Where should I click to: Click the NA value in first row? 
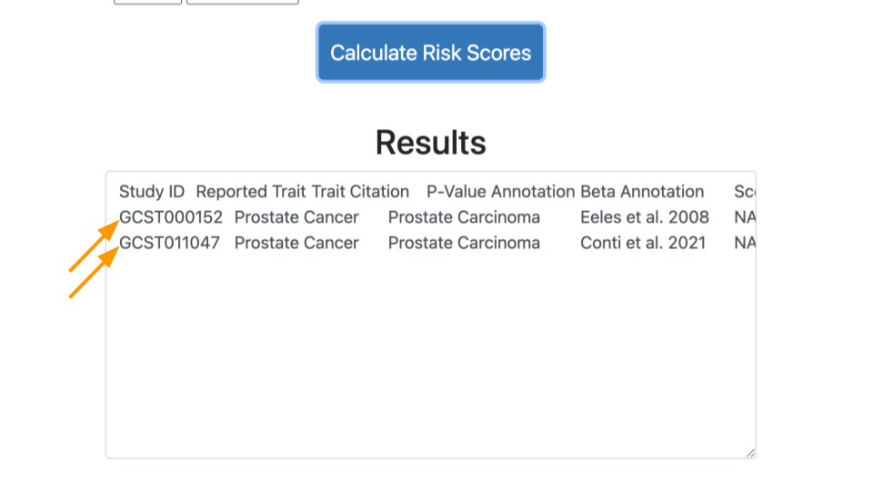745,217
